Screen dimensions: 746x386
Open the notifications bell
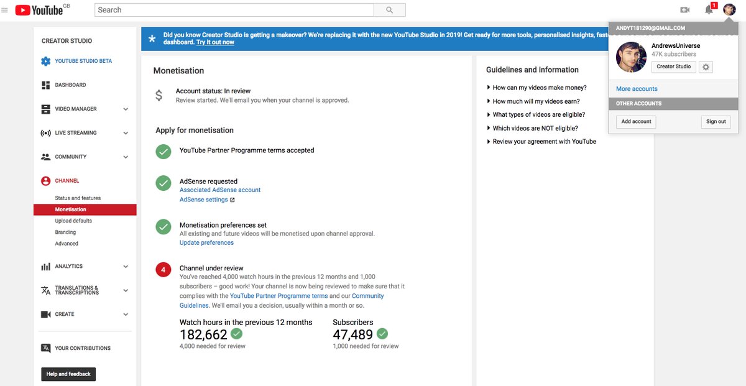coord(709,10)
